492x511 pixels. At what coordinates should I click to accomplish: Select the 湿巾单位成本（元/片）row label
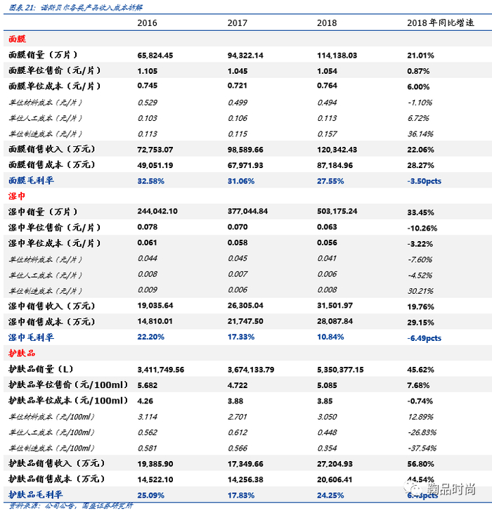55,242
